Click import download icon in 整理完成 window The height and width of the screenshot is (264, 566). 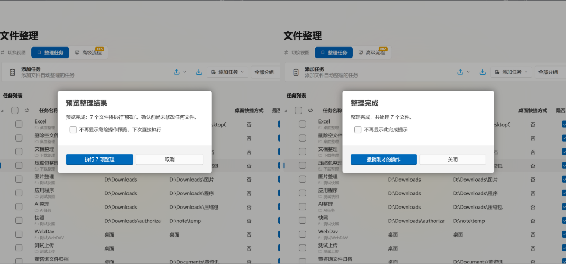click(482, 72)
